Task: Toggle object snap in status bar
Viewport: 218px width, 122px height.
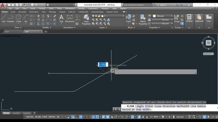Action: 97,117
